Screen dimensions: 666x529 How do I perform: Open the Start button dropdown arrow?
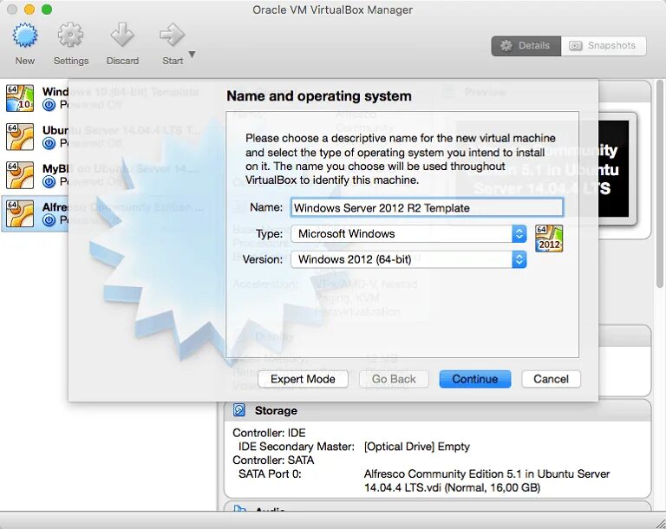coord(192,54)
